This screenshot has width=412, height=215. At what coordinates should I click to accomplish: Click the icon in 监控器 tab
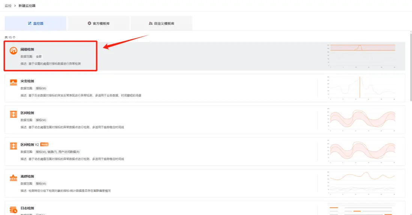pyautogui.click(x=30, y=23)
